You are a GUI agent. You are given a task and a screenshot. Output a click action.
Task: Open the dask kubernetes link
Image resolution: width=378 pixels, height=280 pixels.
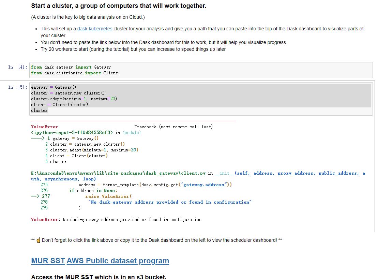click(x=94, y=29)
